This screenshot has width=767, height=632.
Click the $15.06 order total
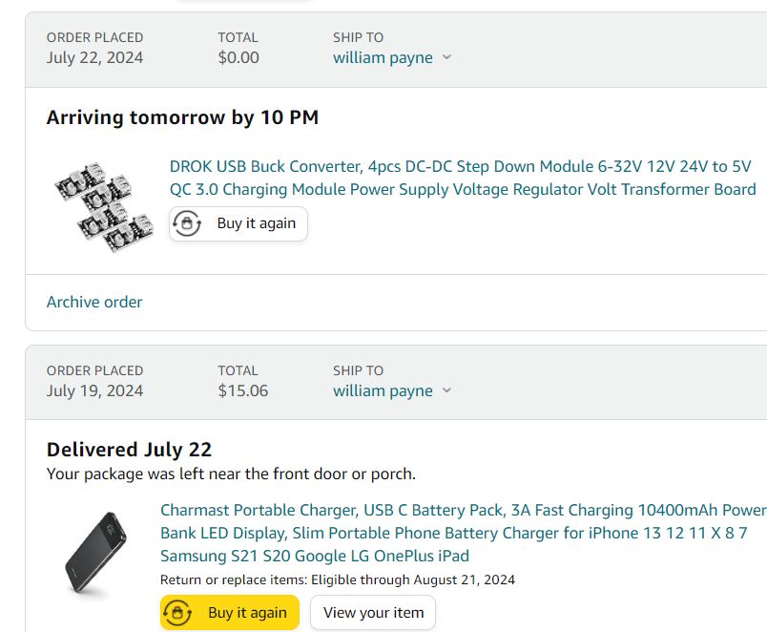pos(243,390)
